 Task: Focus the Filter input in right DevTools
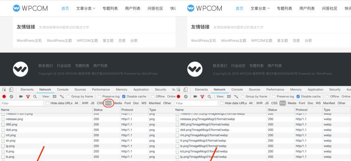tap(196, 103)
